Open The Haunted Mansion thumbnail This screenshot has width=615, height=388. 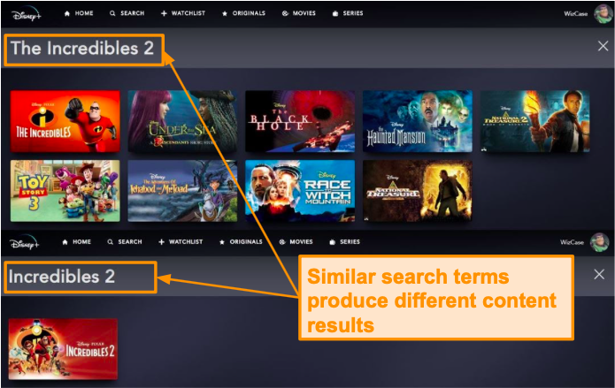[x=418, y=121]
